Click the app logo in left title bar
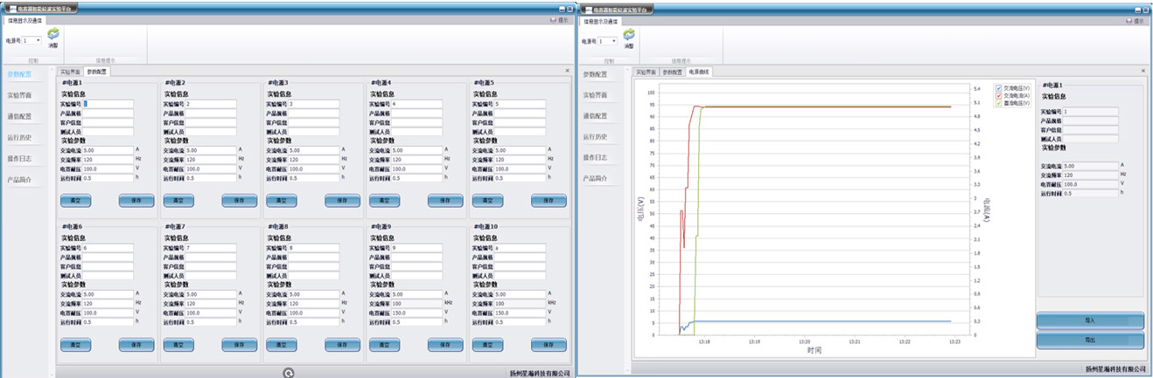 tap(11, 8)
